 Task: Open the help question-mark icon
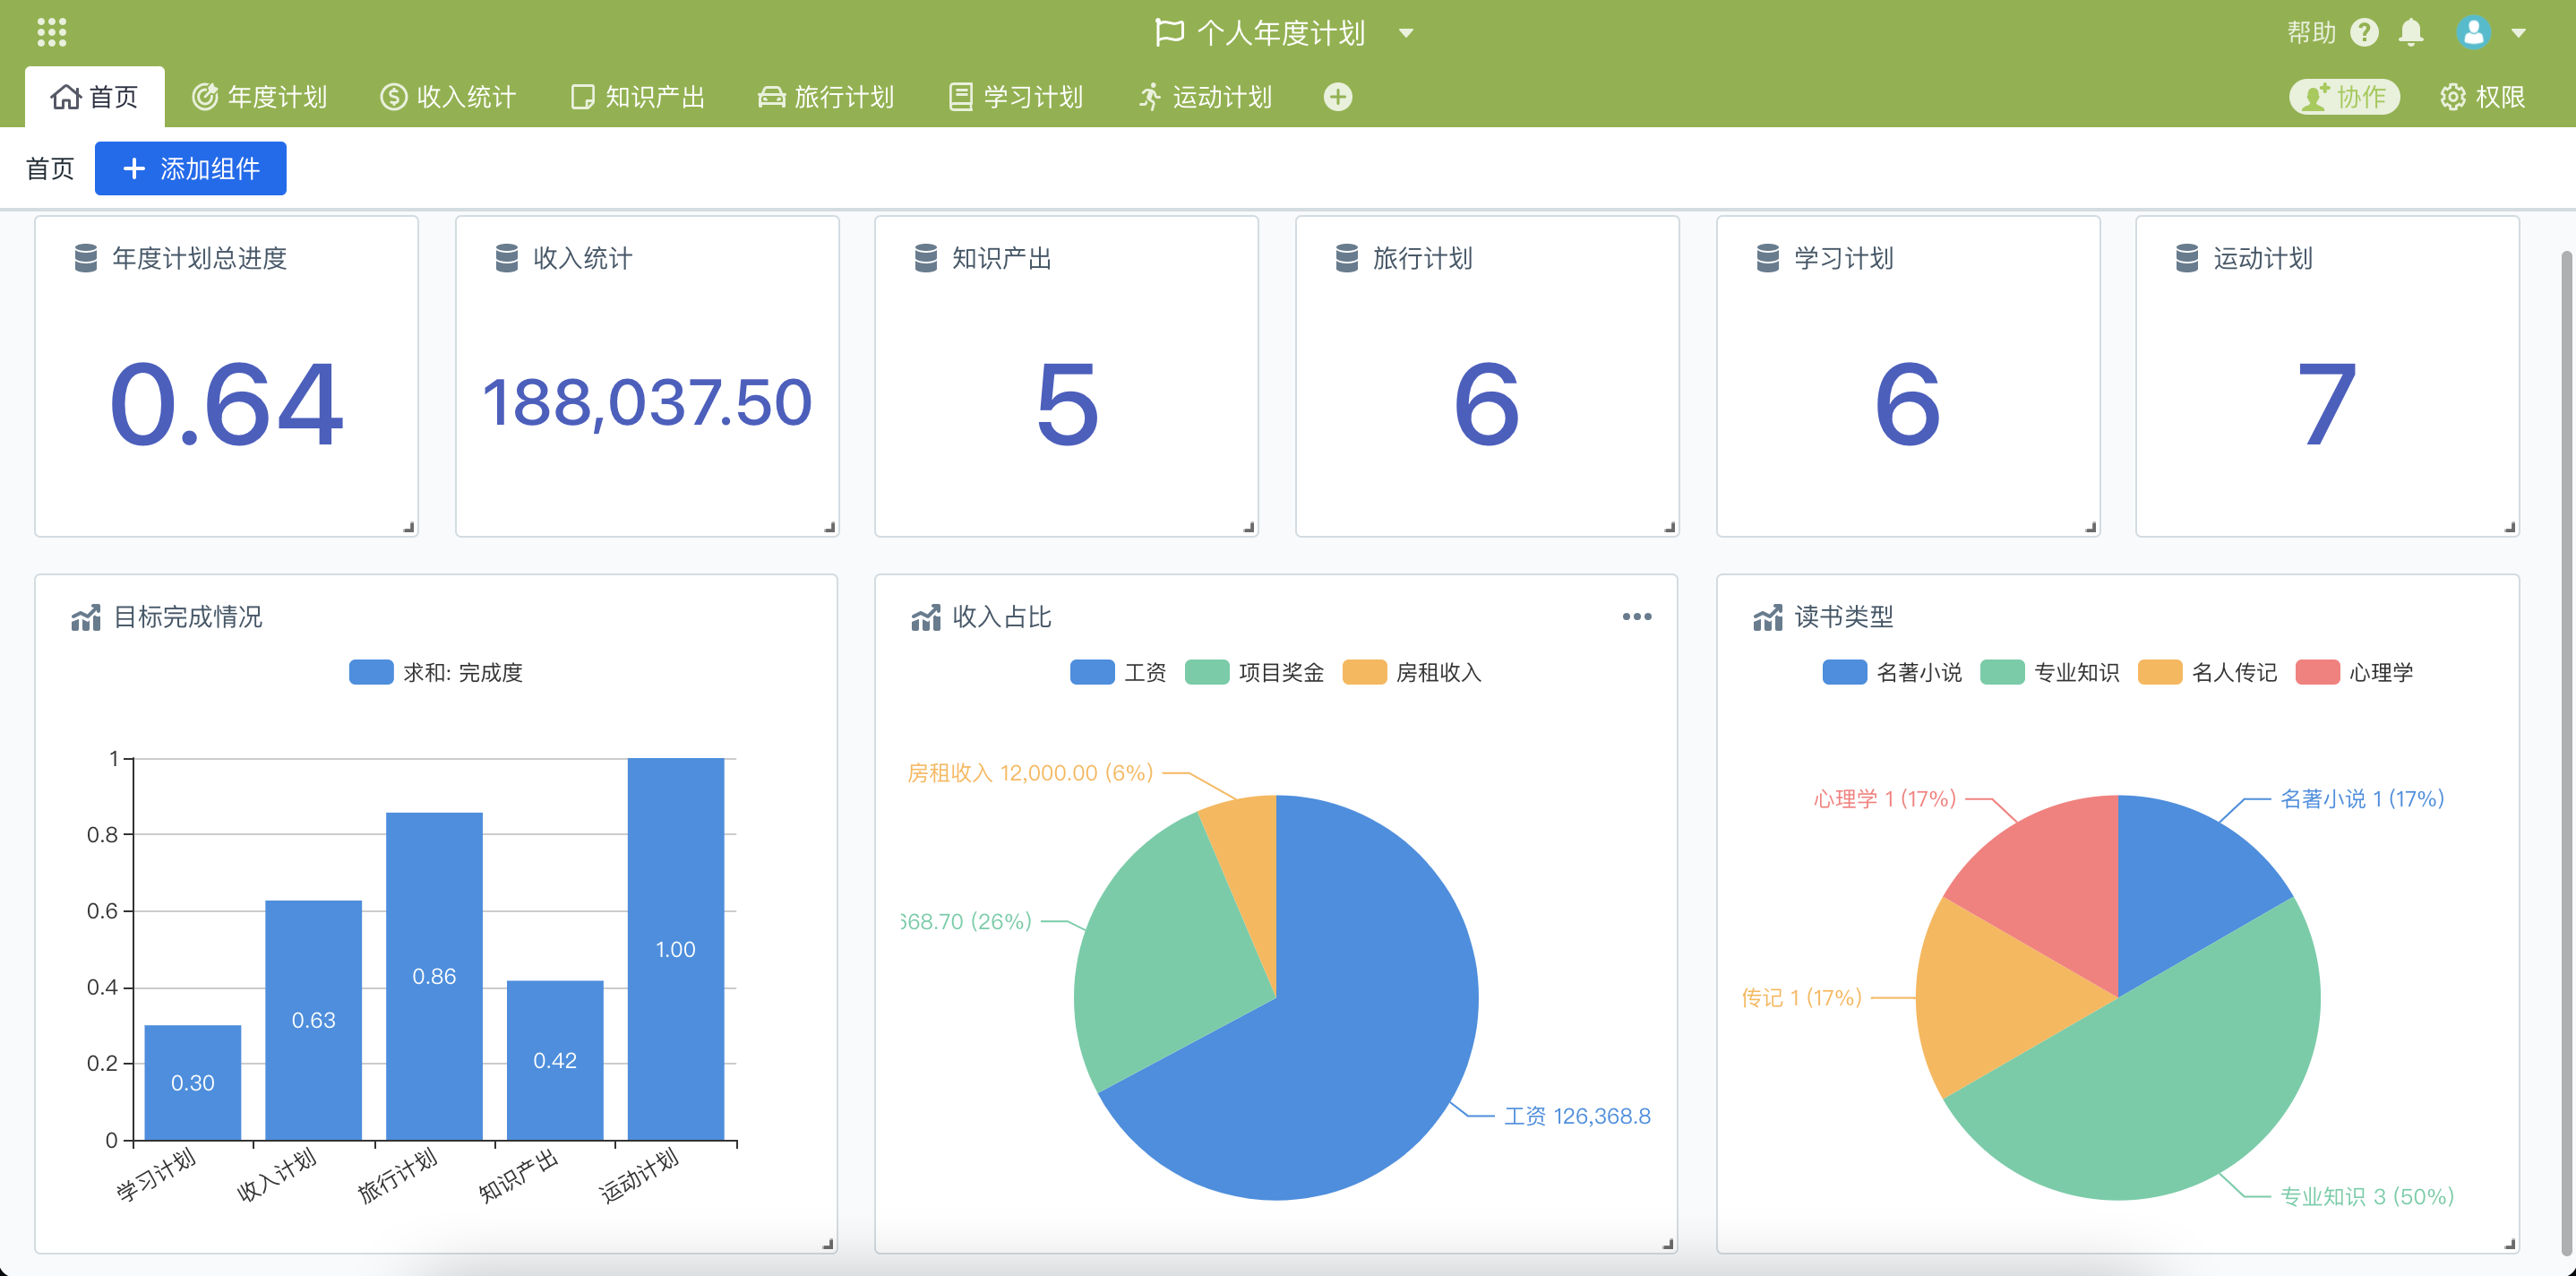click(x=2365, y=31)
